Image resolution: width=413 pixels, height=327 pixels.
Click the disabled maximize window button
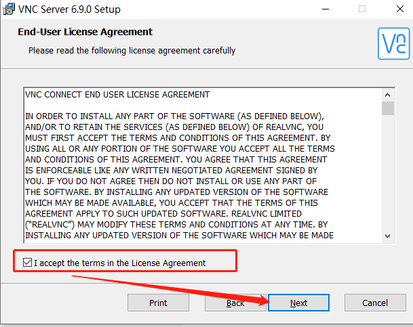pyautogui.click(x=361, y=9)
